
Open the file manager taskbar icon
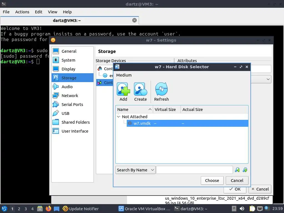[x=40, y=209]
